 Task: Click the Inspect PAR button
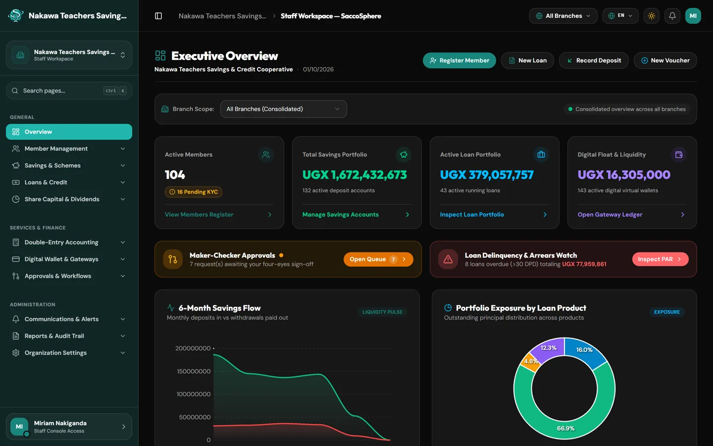(x=660, y=259)
